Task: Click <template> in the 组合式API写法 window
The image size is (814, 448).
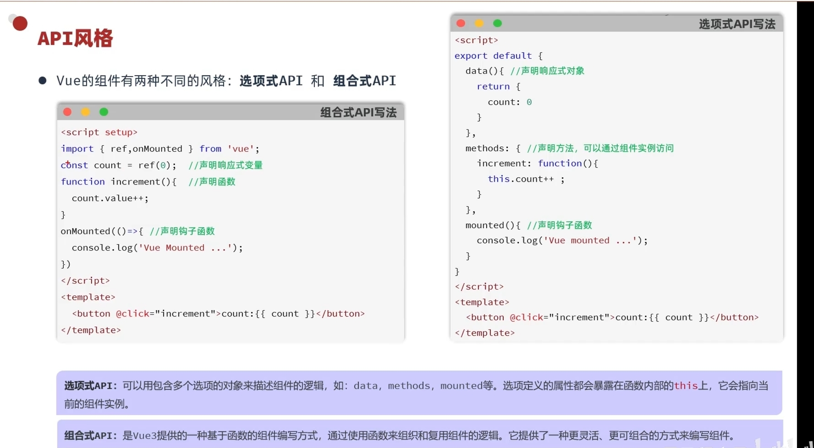Action: click(88, 297)
